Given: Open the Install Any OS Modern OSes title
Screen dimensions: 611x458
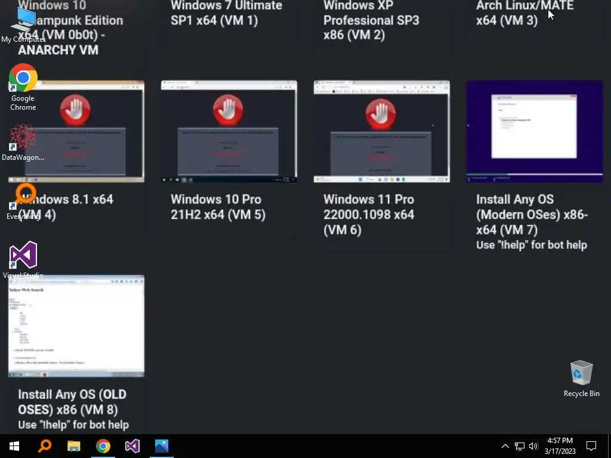Looking at the screenshot, I should [x=532, y=215].
